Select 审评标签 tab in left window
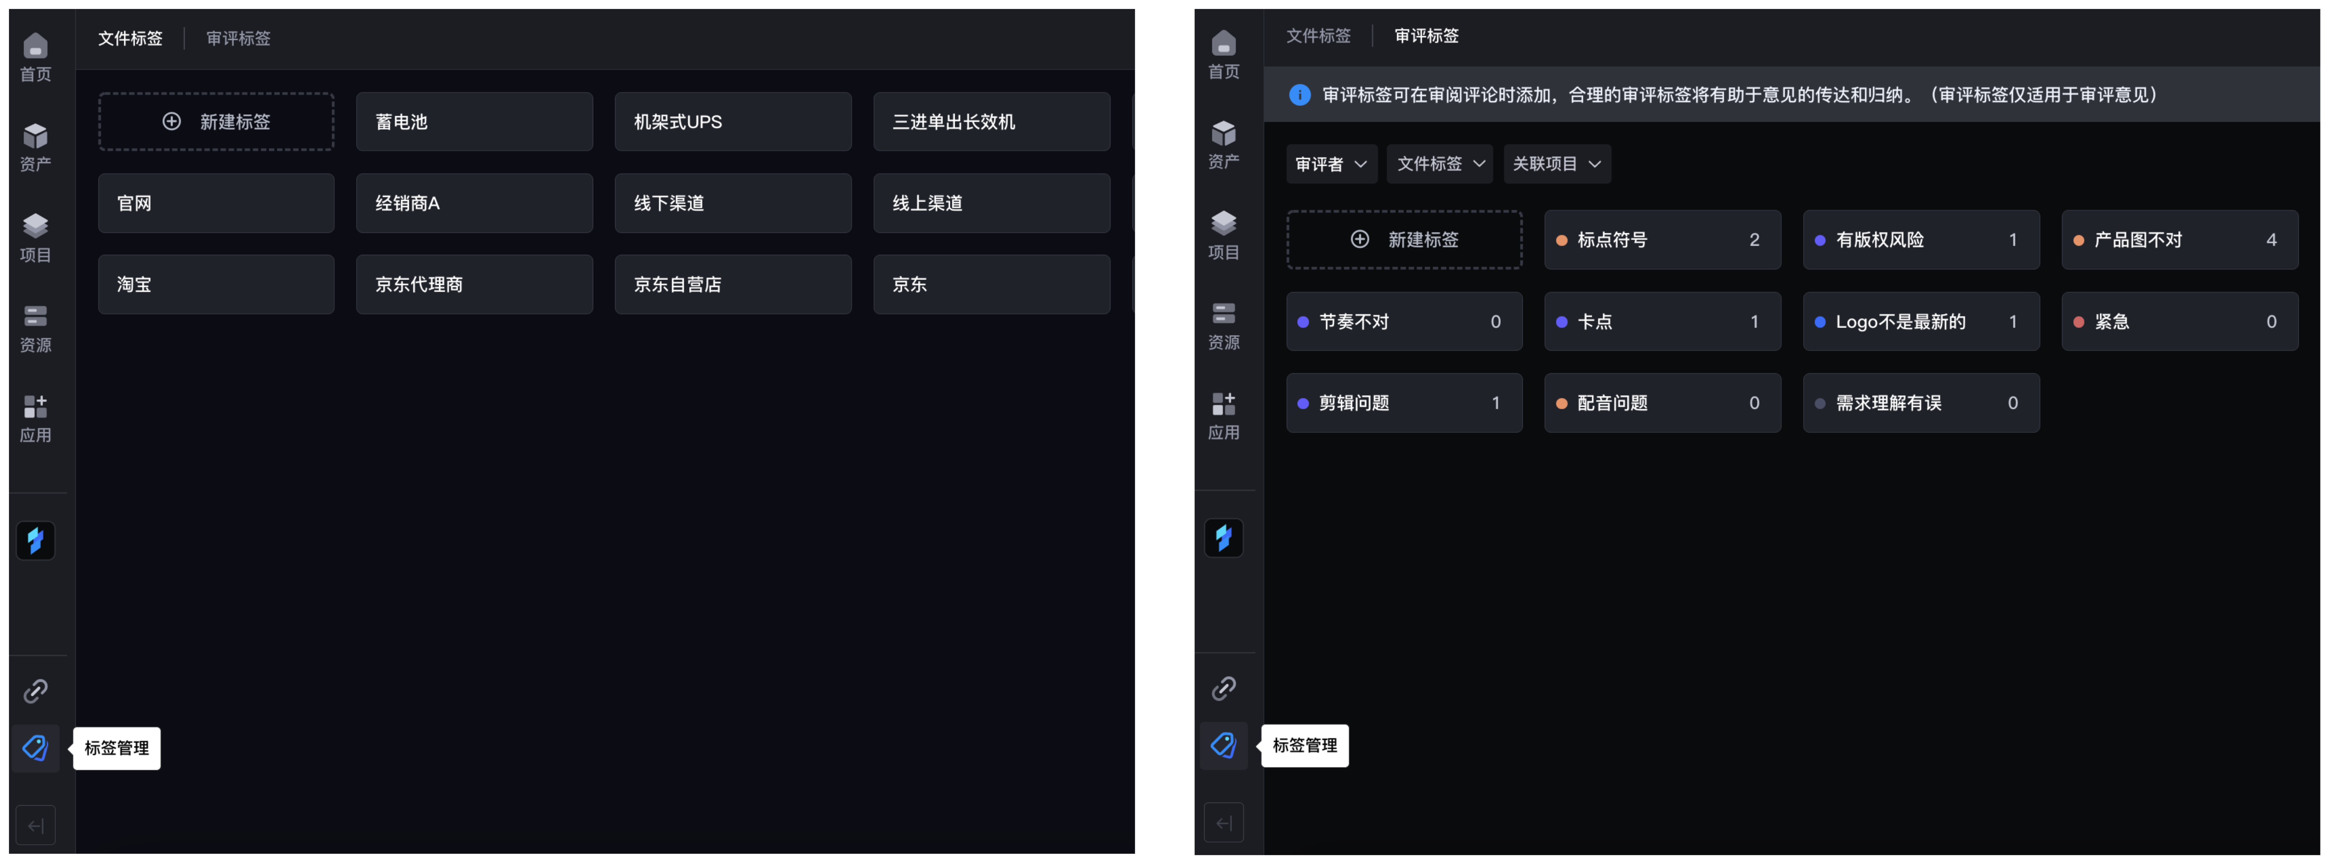Image resolution: width=2329 pixels, height=864 pixels. click(239, 38)
